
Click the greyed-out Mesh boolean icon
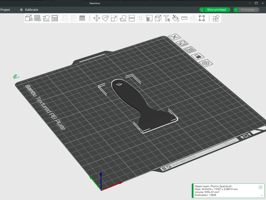[140, 18]
